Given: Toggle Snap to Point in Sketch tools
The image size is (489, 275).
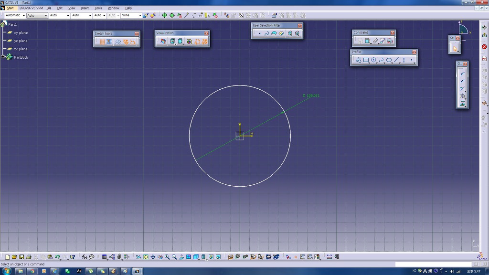Looking at the screenshot, I should 109,42.
